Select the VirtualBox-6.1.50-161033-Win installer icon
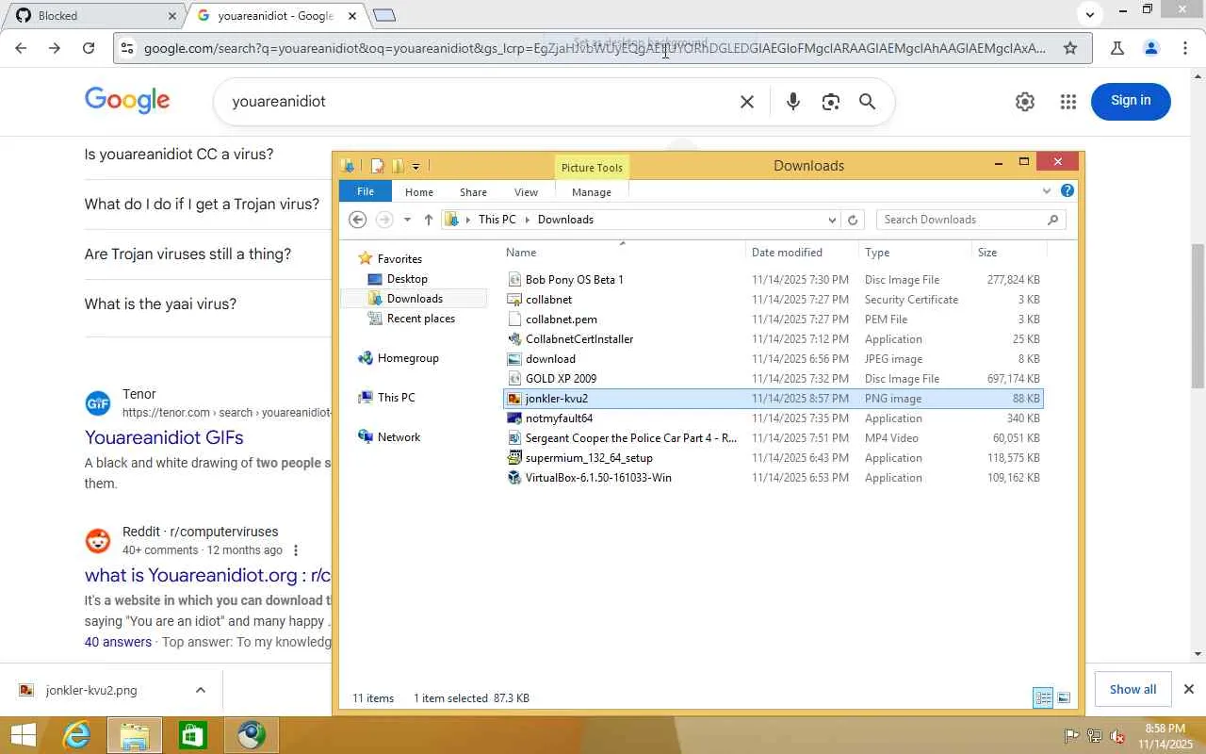The width and height of the screenshot is (1206, 754). (514, 478)
